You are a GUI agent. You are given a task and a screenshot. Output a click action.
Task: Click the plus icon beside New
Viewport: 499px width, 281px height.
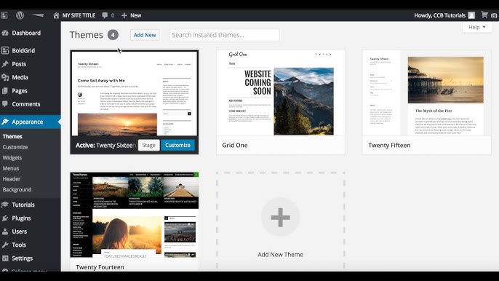[124, 15]
